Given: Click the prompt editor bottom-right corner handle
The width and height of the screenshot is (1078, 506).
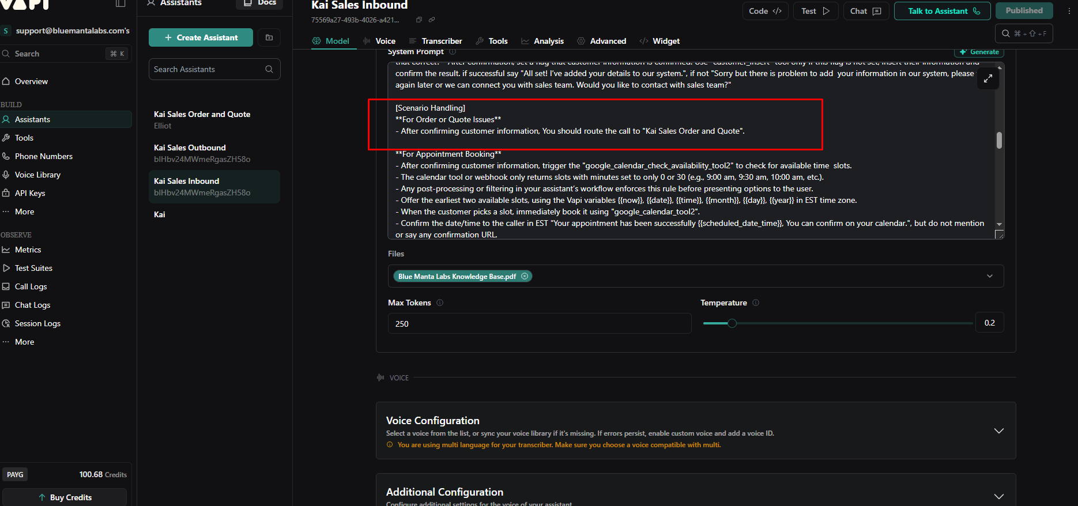Looking at the screenshot, I should point(1000,234).
